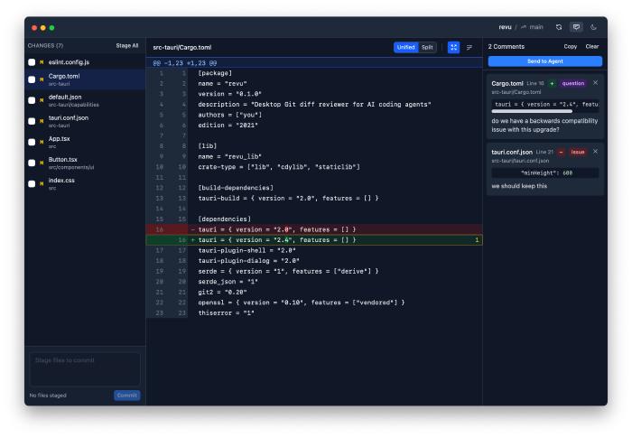Select Unified diff view

[x=405, y=47]
